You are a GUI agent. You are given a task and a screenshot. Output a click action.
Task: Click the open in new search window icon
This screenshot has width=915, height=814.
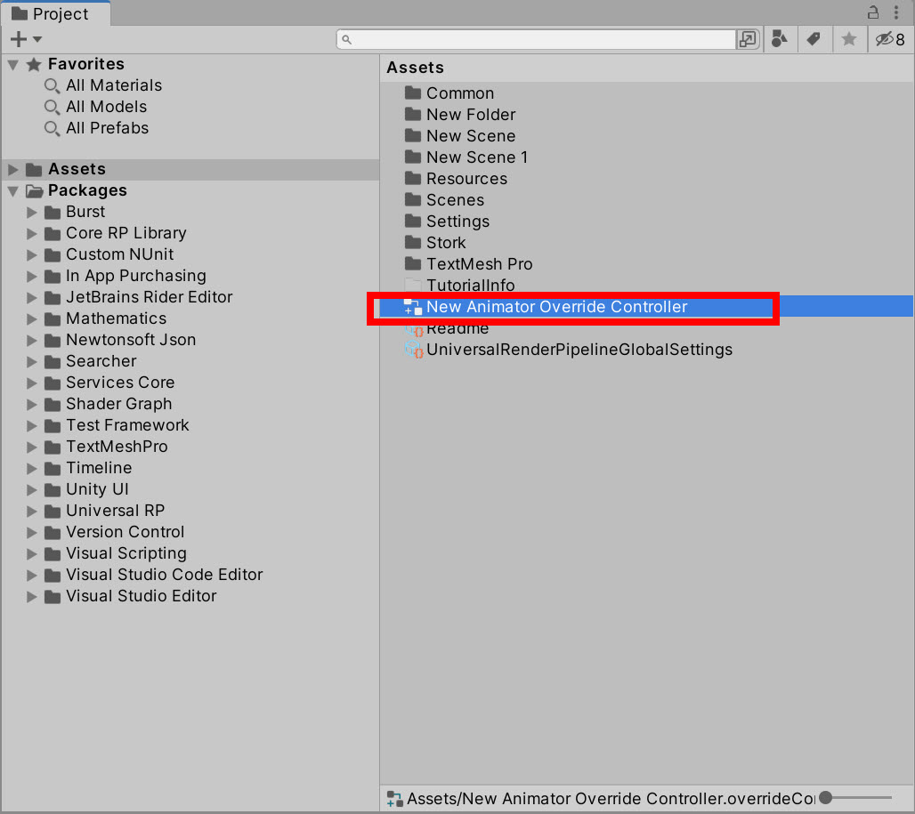point(747,39)
